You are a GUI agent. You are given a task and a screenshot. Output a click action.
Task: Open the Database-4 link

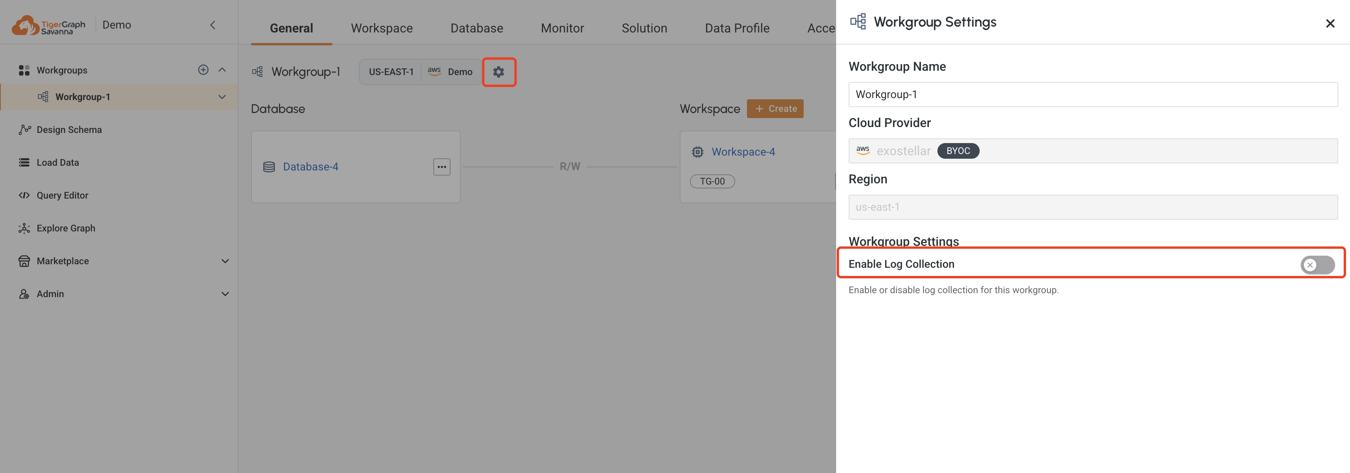310,167
